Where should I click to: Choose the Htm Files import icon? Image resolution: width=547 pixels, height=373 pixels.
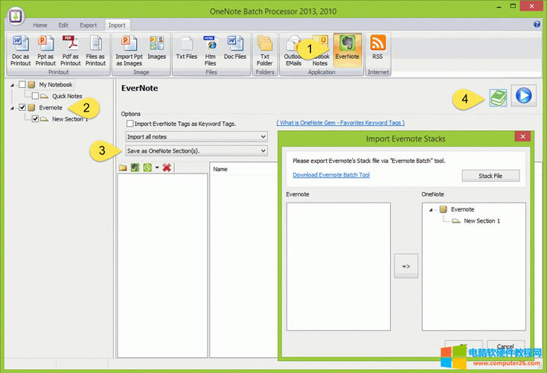point(210,51)
